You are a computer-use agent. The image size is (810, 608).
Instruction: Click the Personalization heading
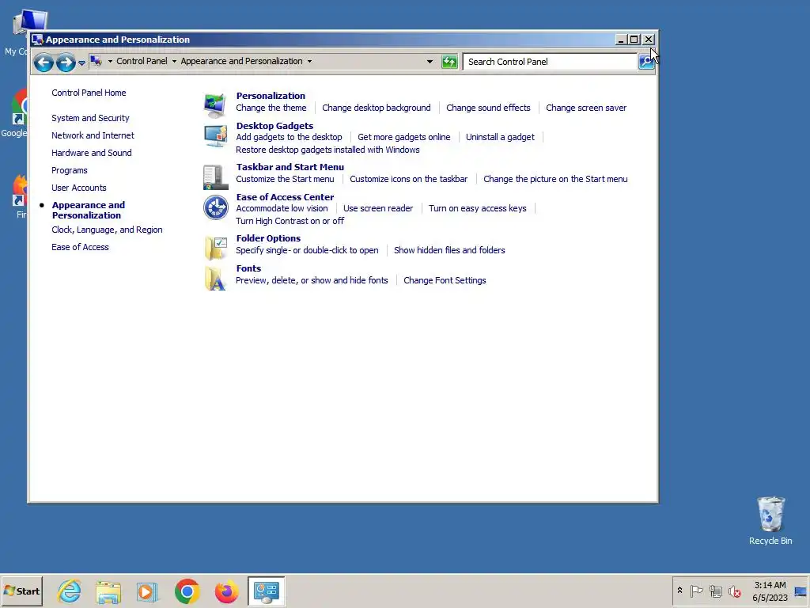coord(271,96)
